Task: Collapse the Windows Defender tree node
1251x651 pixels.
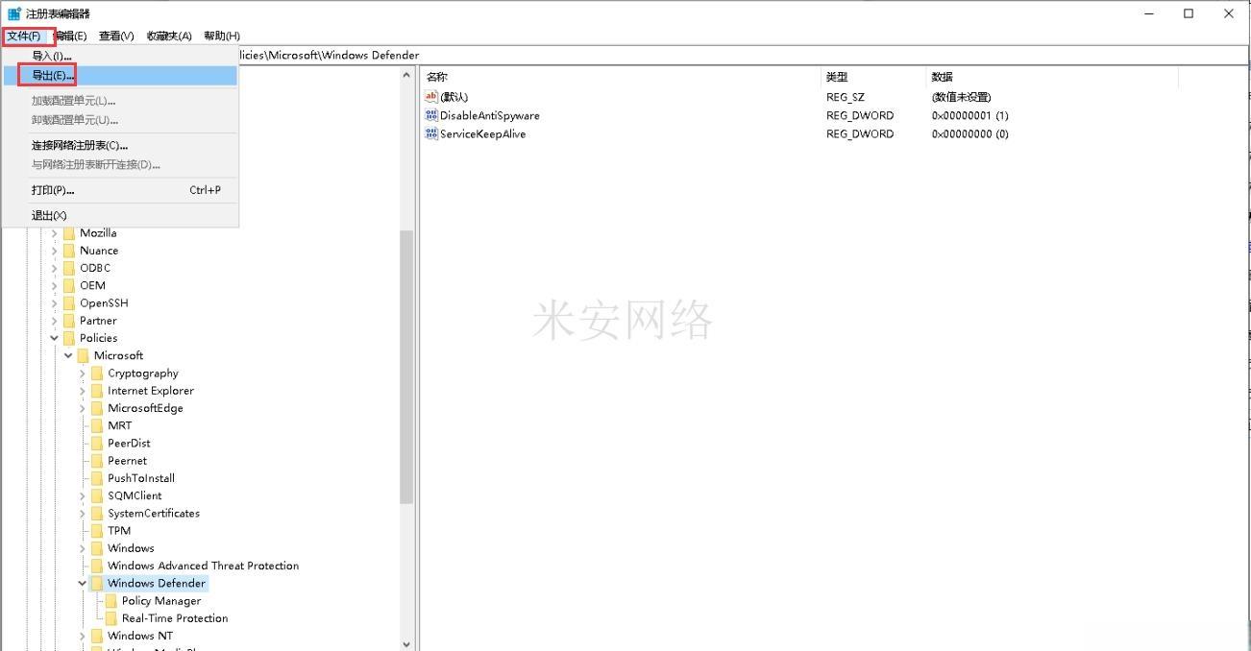Action: click(x=83, y=583)
